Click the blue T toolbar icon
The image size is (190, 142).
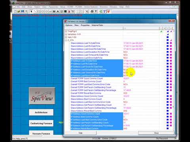(x=104, y=11)
